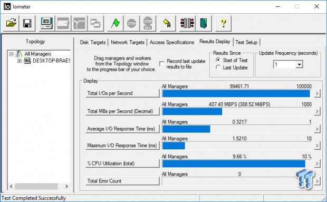Click the Total MBs per Second progress bar
The width and height of the screenshot is (327, 202).
(237, 111)
